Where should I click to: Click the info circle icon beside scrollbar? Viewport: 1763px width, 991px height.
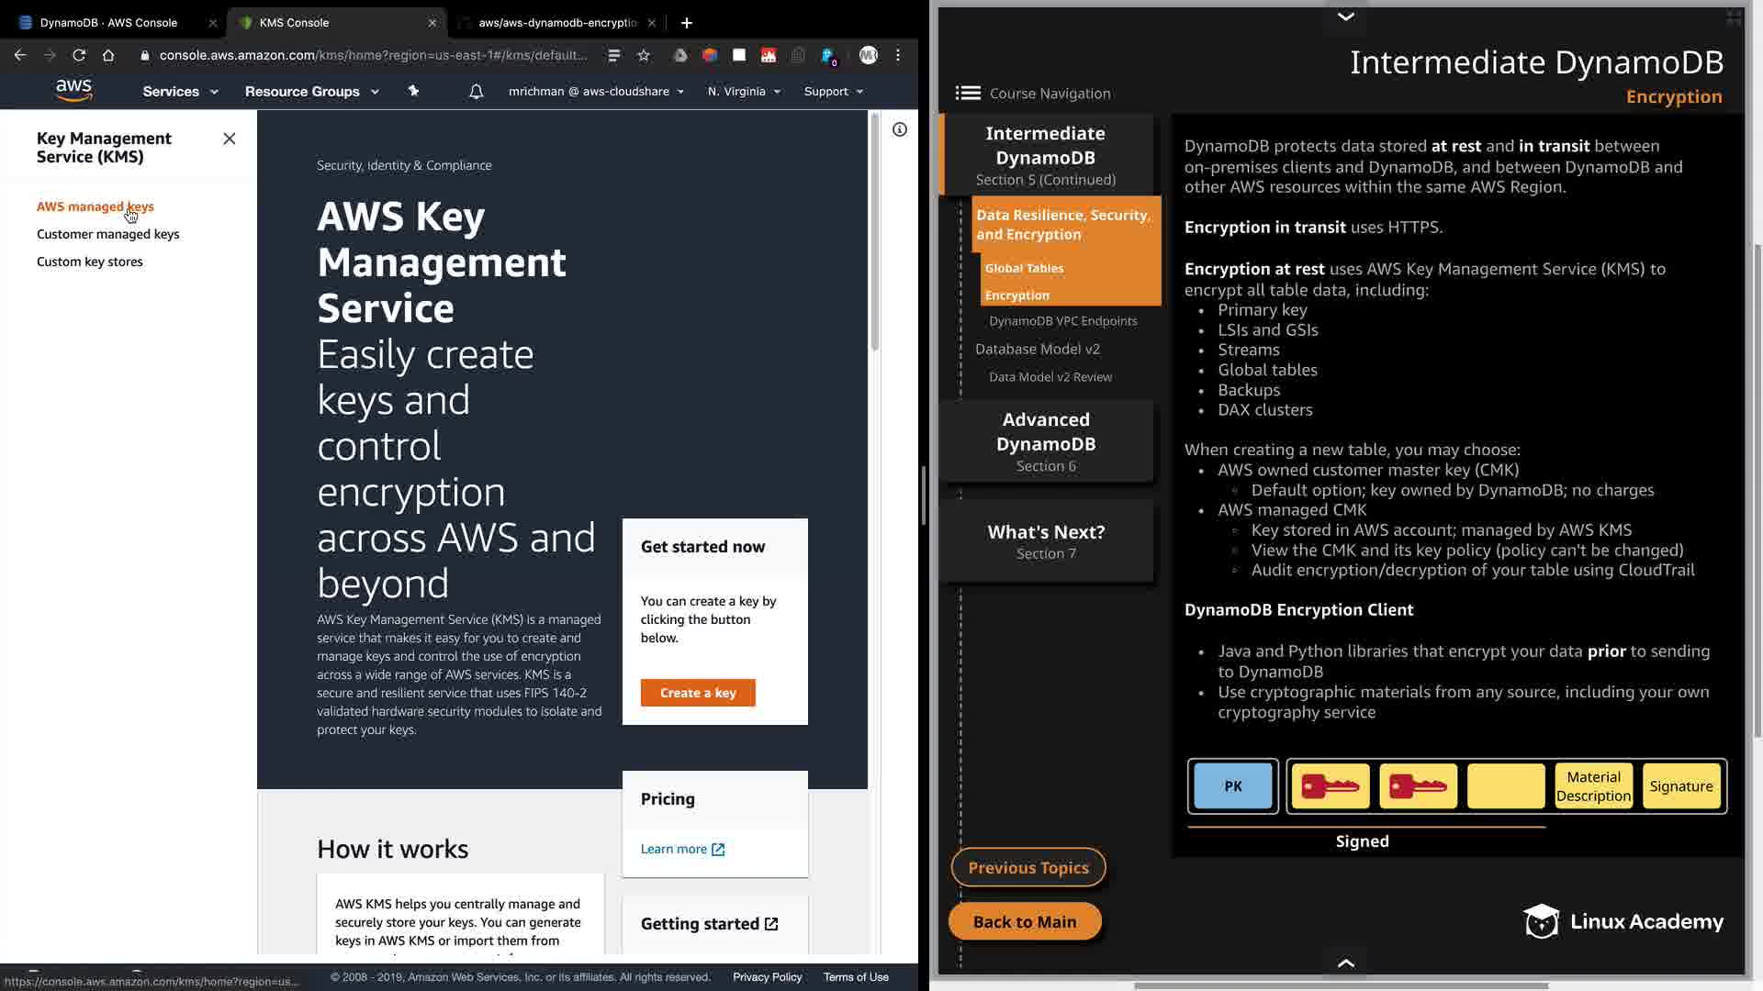click(900, 129)
